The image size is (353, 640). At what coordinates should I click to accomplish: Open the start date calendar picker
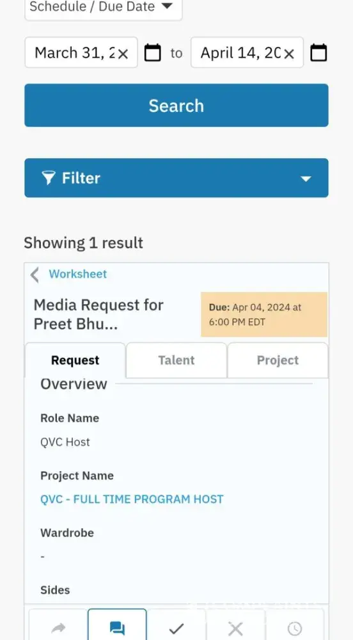click(x=153, y=52)
